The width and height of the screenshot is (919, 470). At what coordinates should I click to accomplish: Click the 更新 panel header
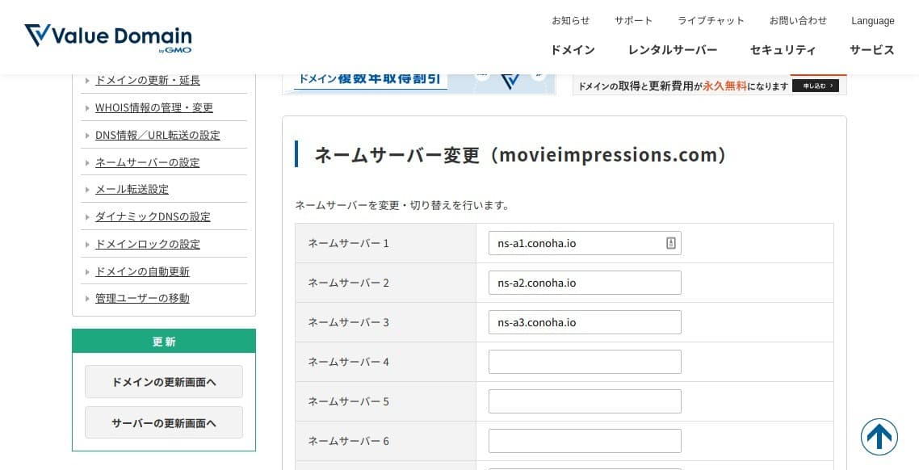click(163, 341)
